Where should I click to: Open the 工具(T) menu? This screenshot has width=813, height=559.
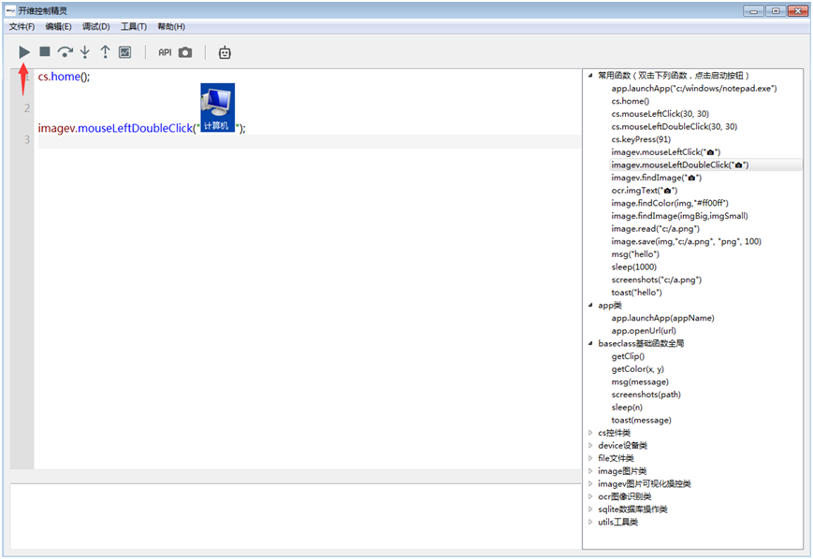[x=134, y=26]
